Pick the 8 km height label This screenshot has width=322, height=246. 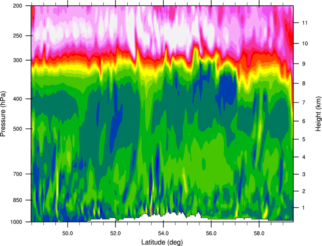304,83
